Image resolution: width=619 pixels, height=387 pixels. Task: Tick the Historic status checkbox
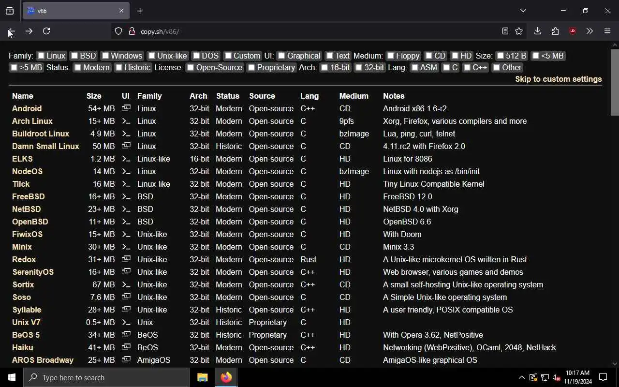[x=118, y=67]
